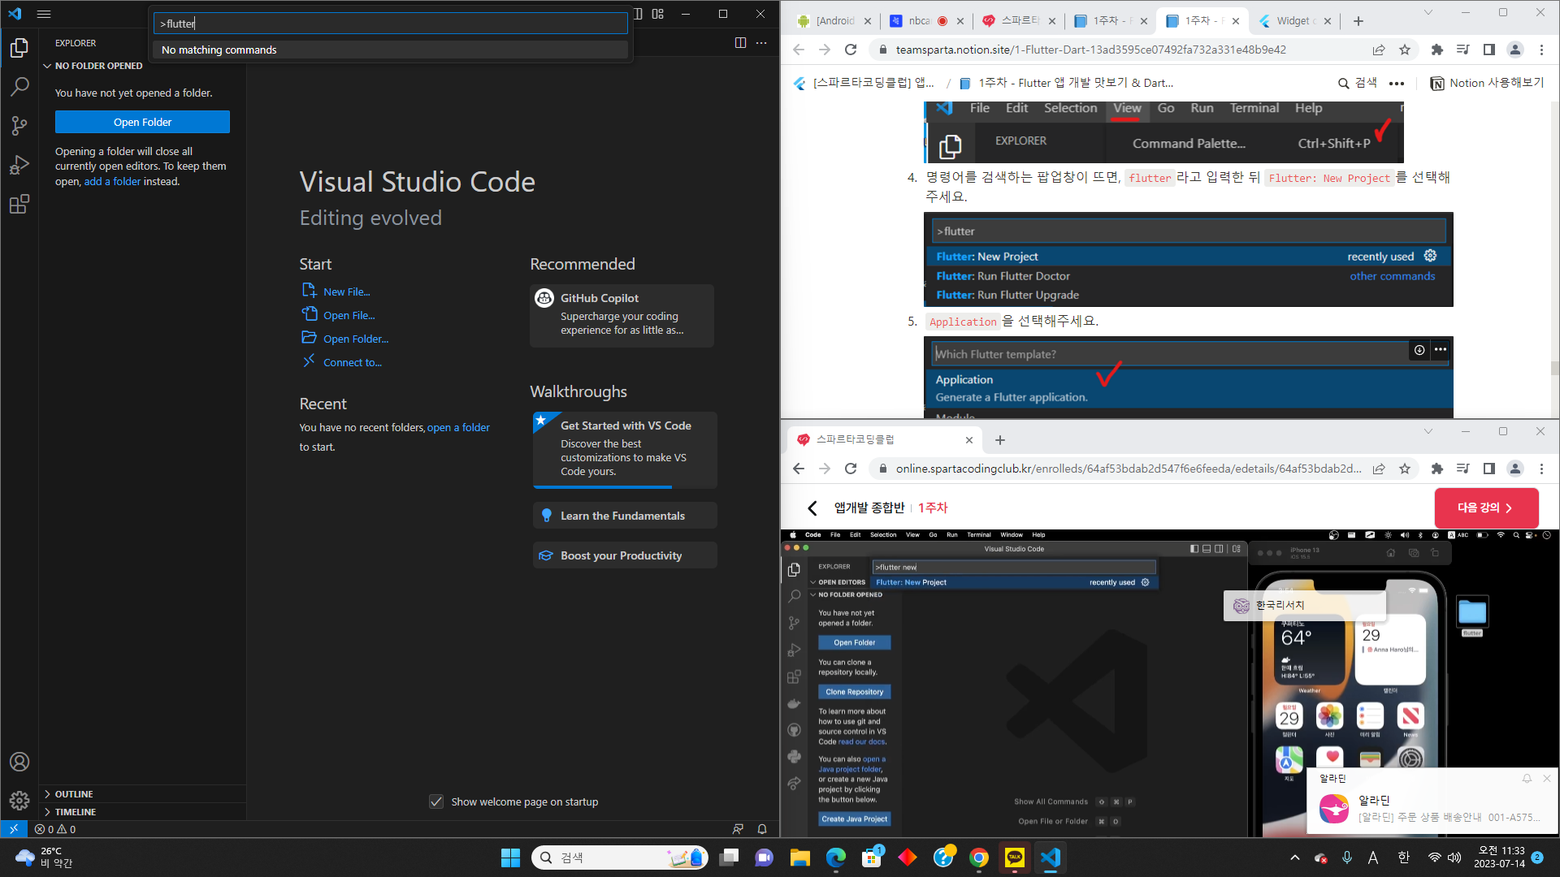Open Chrome extensions puzzle icon in top window

point(1437,50)
